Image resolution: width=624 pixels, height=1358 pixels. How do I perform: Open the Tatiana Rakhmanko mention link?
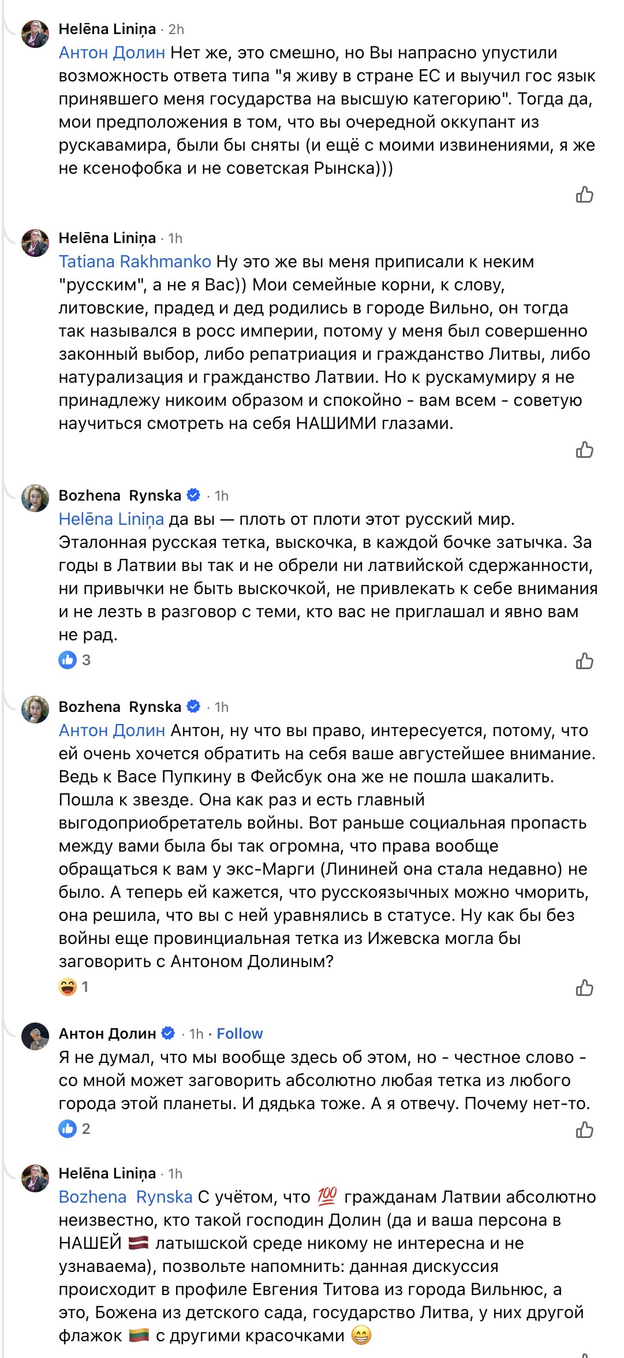(x=134, y=262)
